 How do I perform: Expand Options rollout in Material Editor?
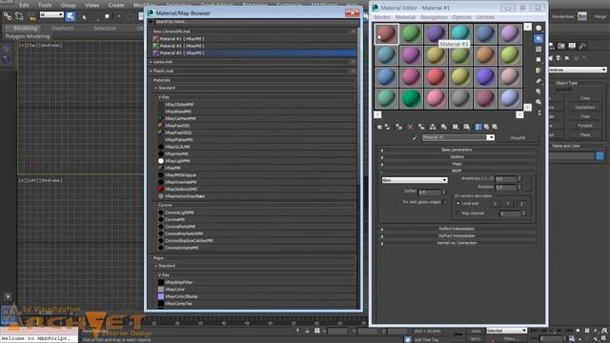tap(457, 156)
